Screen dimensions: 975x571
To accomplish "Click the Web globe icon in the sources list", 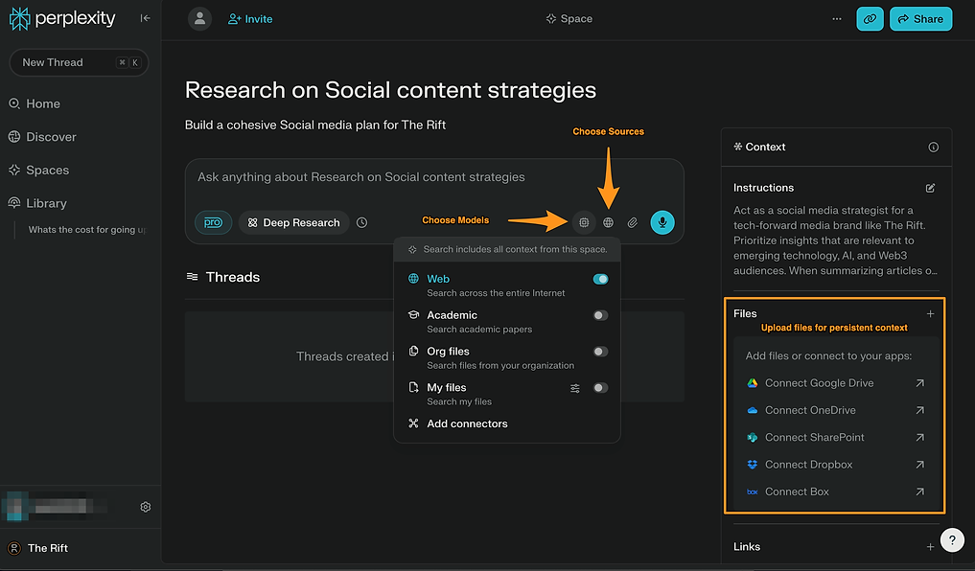I will tap(413, 279).
